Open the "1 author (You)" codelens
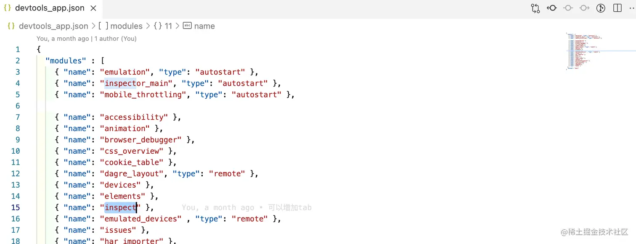Screen dimensions: 636x244 (115, 39)
